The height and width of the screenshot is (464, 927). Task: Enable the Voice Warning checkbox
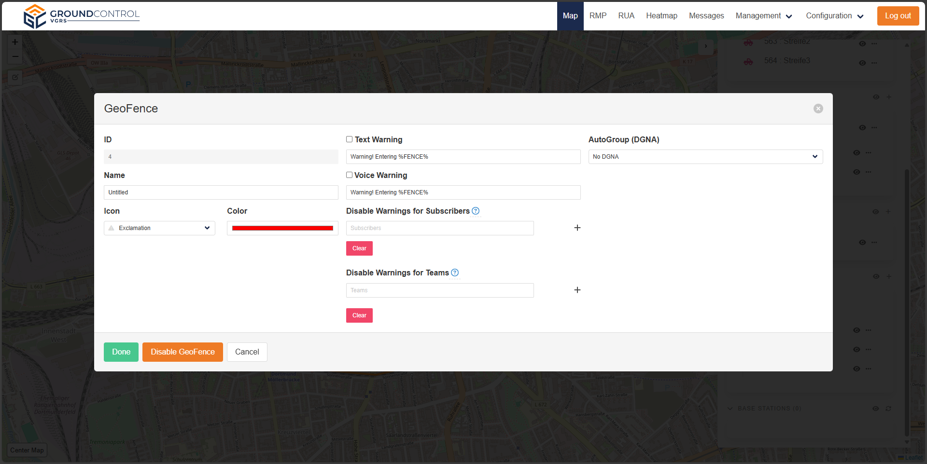[x=349, y=175]
